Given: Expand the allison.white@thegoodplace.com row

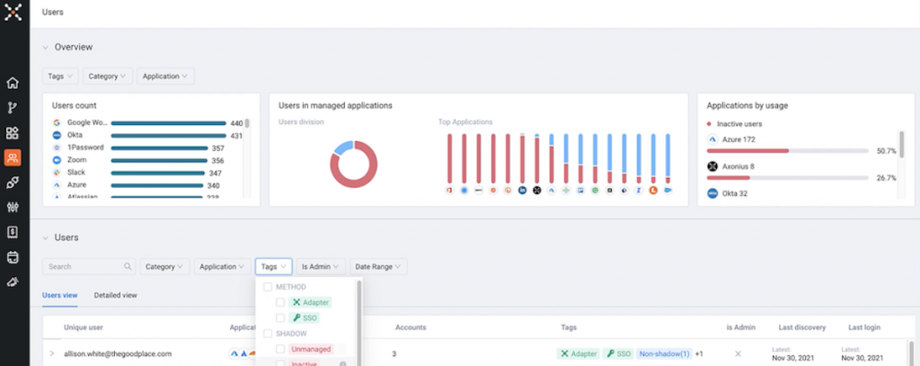Looking at the screenshot, I should (51, 353).
